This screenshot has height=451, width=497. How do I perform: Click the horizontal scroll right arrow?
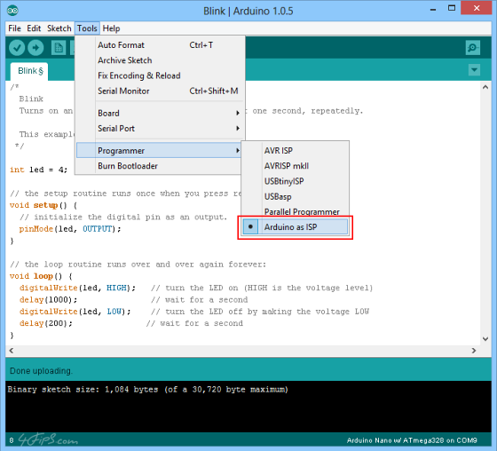474,351
